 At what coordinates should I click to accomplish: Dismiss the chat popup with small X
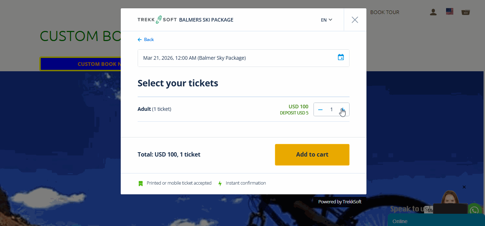(464, 187)
